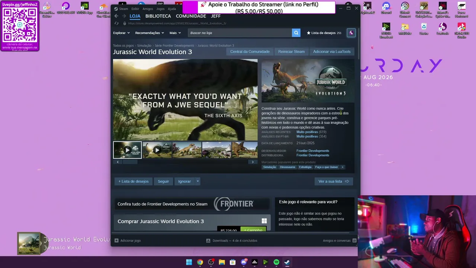Image resolution: width=476 pixels, height=268 pixels.
Task: Open the Frontier Developments publisher link
Action: [313, 155]
